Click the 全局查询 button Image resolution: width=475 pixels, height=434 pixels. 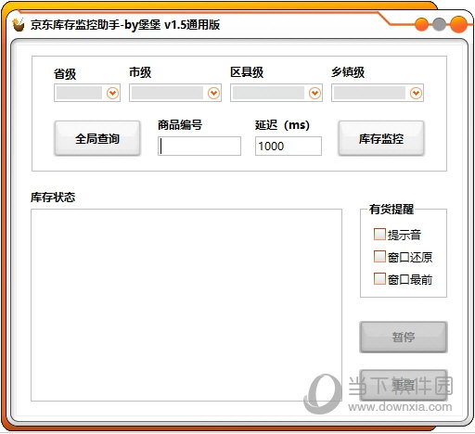(97, 138)
